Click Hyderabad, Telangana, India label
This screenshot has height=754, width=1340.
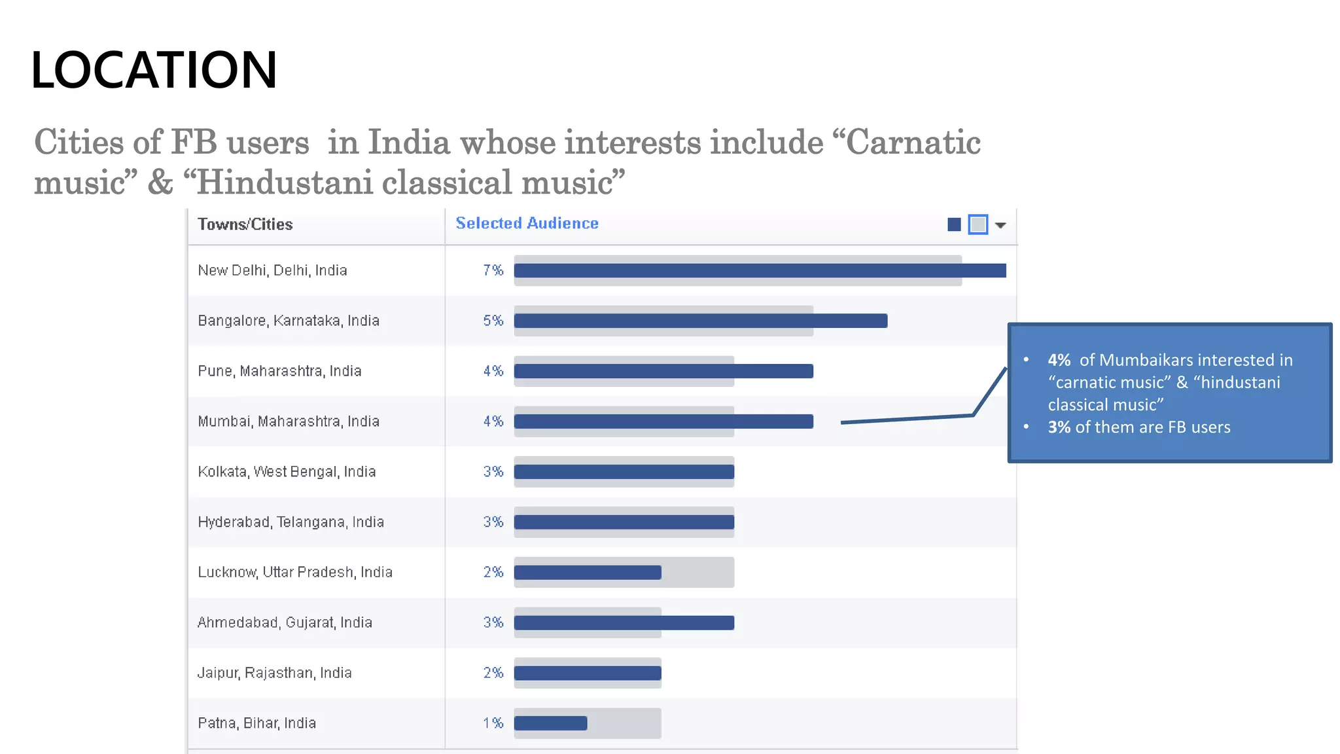(x=291, y=522)
